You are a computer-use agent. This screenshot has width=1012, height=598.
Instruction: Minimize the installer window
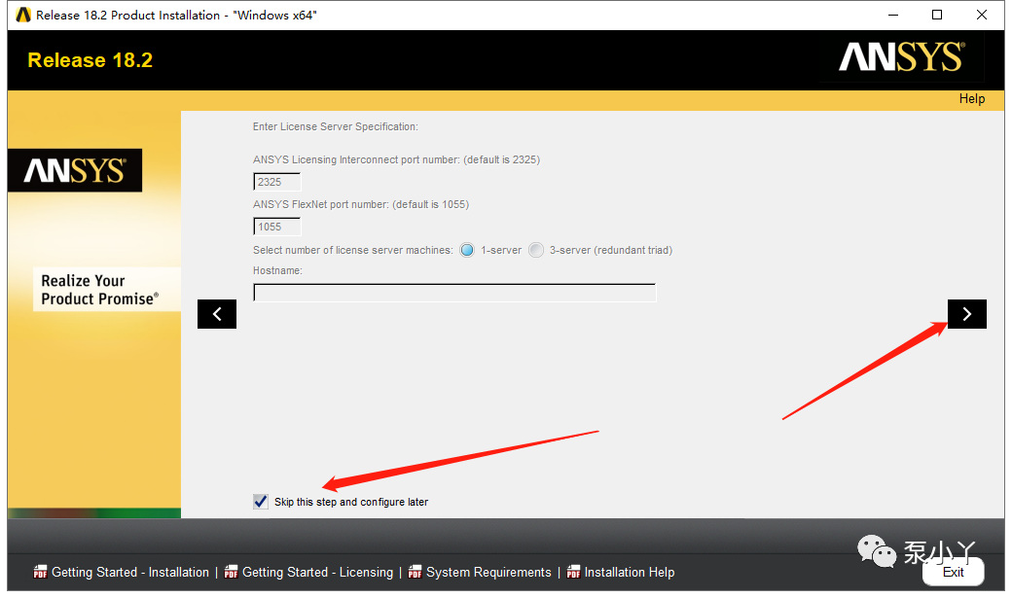(x=893, y=15)
